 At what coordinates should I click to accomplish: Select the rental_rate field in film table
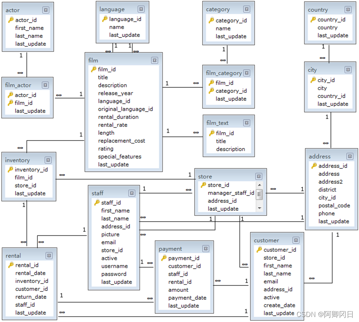112,125
